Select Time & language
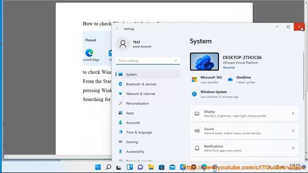Screen dimensions: 308x173 click(x=148, y=132)
